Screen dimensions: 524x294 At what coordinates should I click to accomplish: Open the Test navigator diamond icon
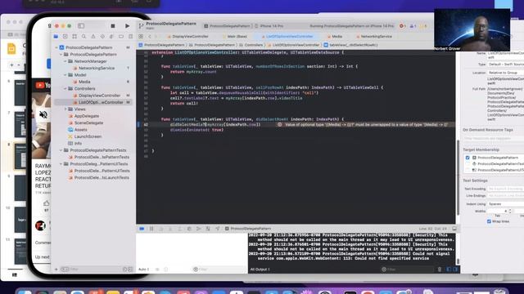[102, 36]
